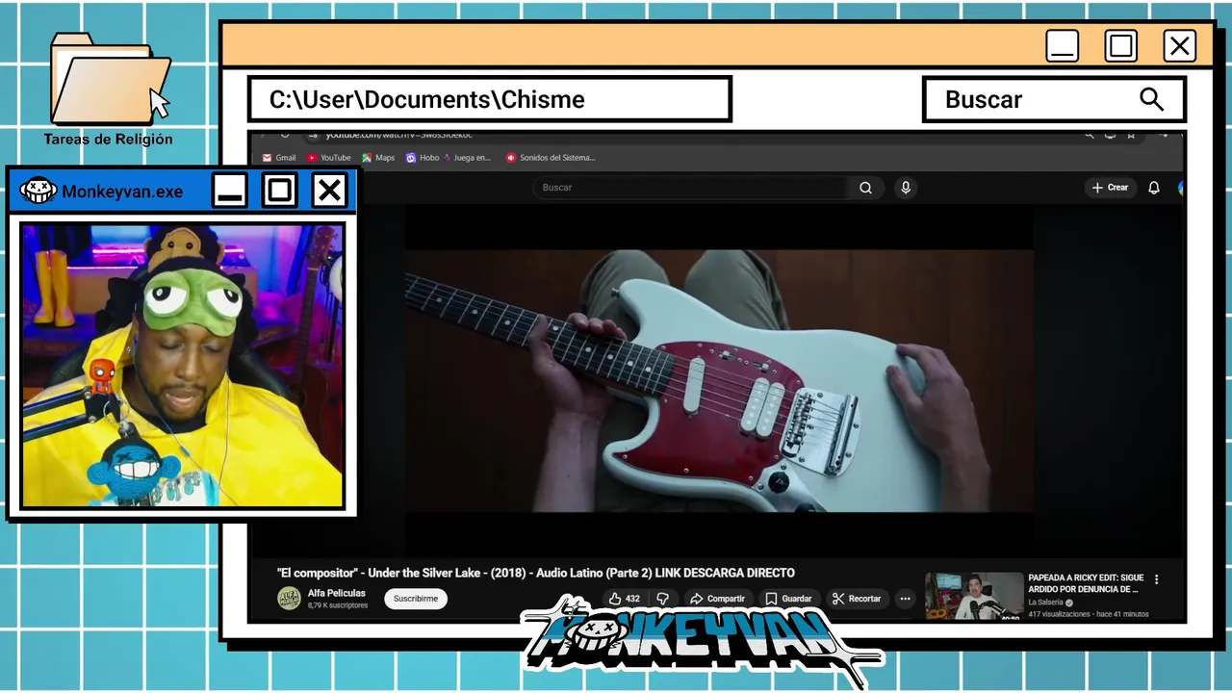1232x693 pixels.
Task: Open PAPEADA A RICKY EDIT video thumbnail
Action: click(974, 596)
